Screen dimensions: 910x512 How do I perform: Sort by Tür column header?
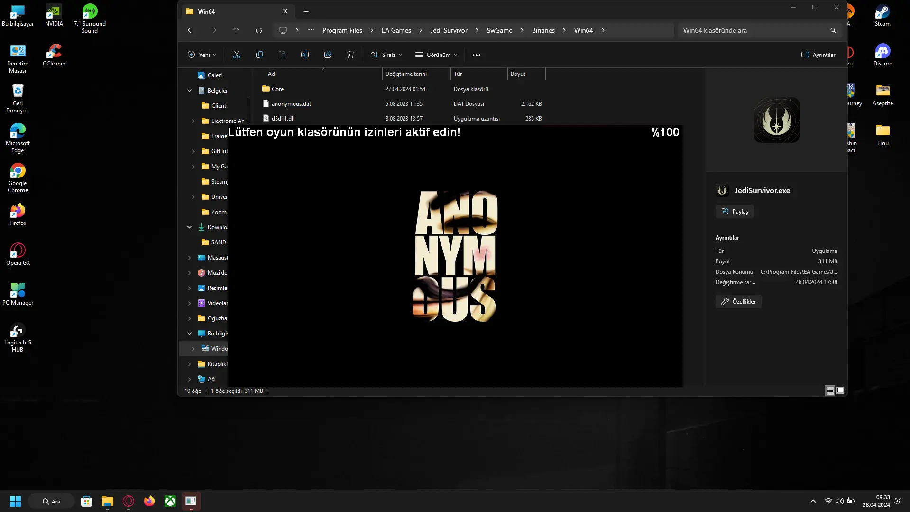[x=479, y=74]
